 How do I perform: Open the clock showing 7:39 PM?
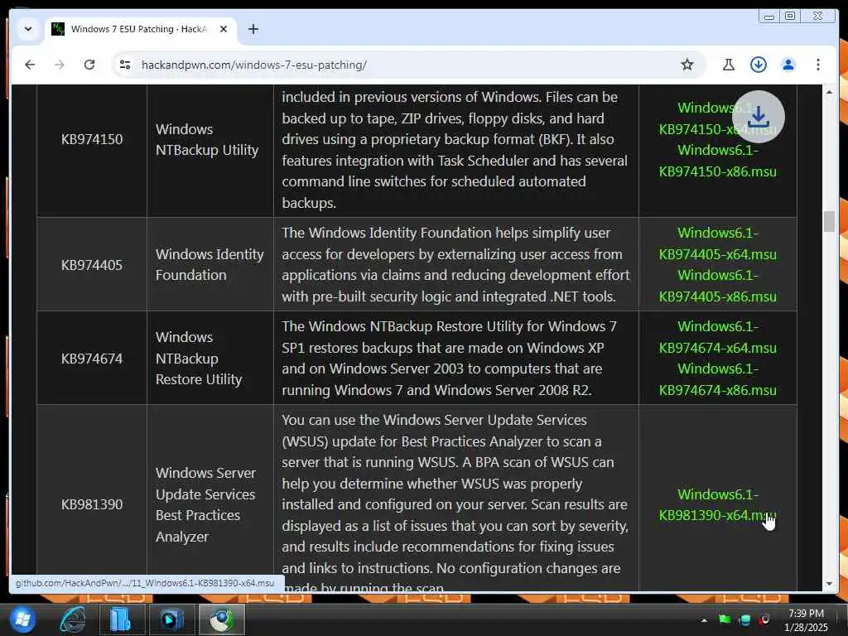pos(806,620)
